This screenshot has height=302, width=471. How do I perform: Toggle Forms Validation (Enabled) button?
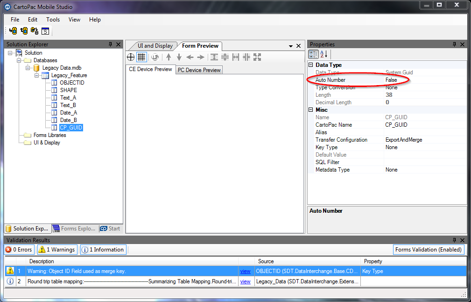428,250
